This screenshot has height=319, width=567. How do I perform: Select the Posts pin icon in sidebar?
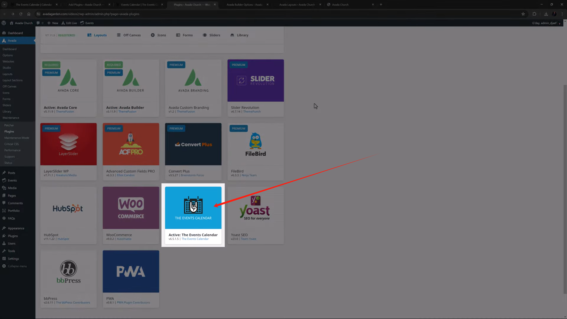[4, 173]
